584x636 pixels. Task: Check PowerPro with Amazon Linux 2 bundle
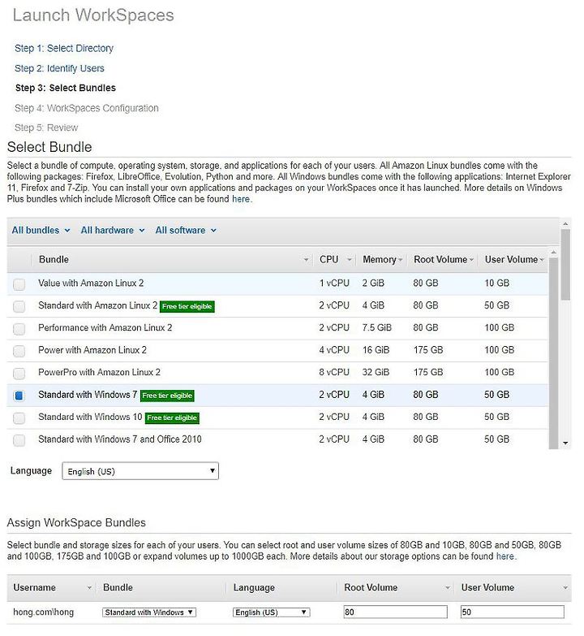19,374
